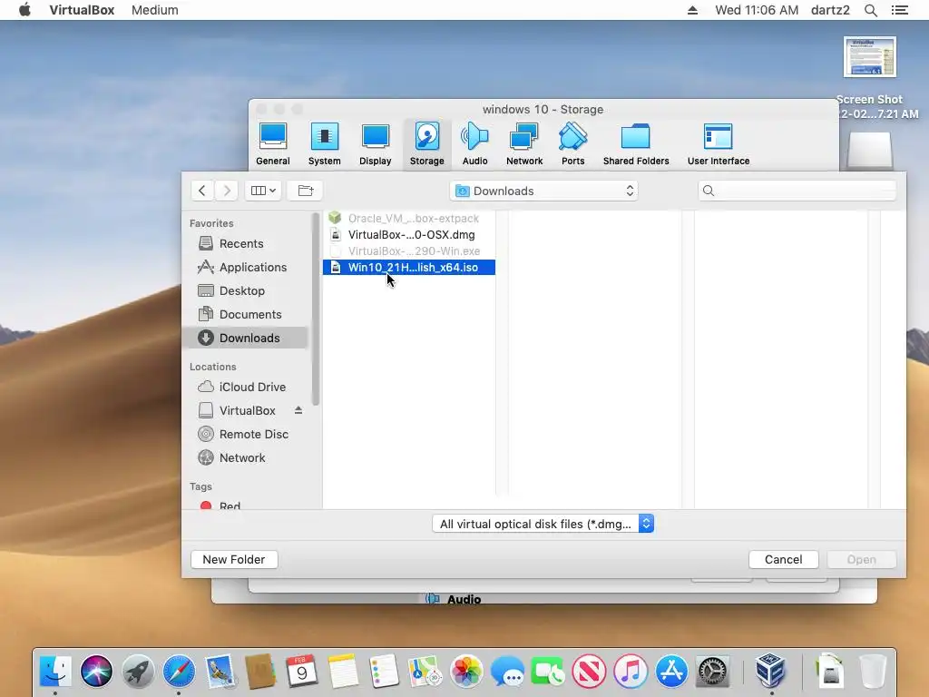
Task: Open the Audio settings tab
Action: pos(474,144)
